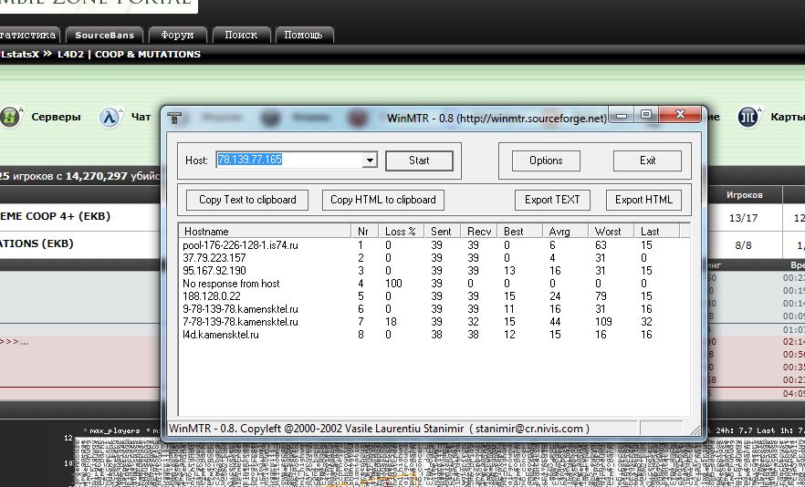Click the Карты icon on webpage
This screenshot has width=805, height=487.
pyautogui.click(x=749, y=117)
